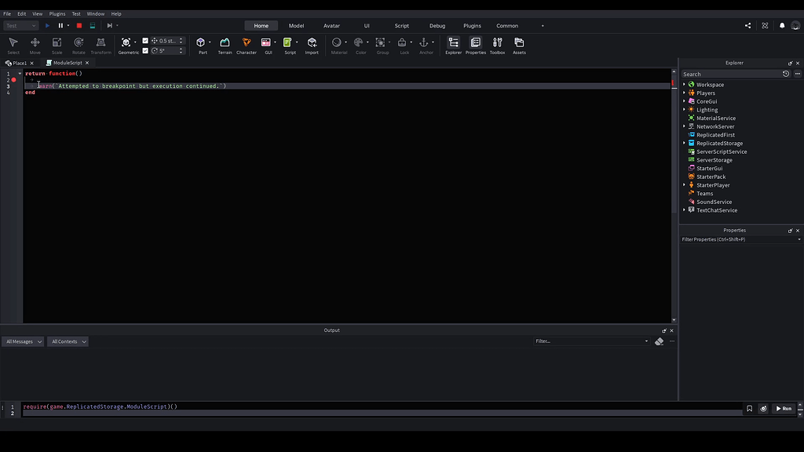
Task: Toggle the client/server view button
Action: click(93, 26)
